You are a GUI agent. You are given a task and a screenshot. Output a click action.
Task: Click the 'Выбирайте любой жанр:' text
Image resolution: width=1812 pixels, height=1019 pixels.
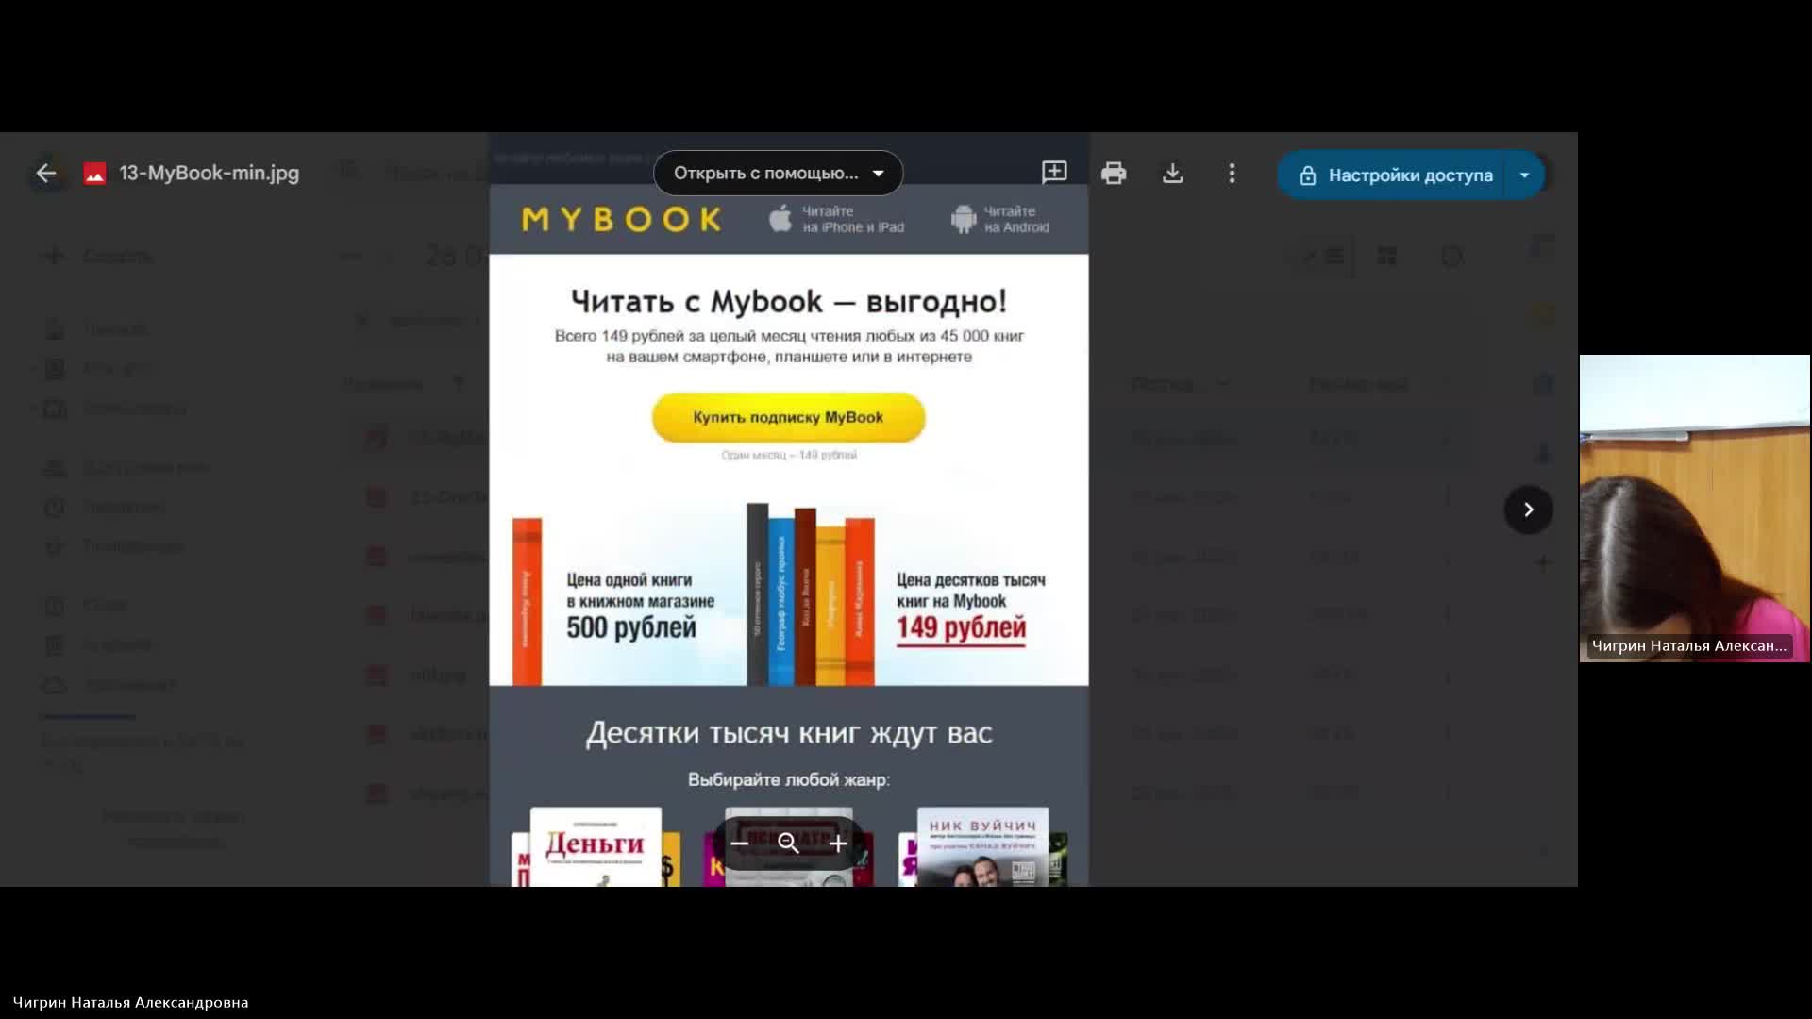[x=789, y=779]
